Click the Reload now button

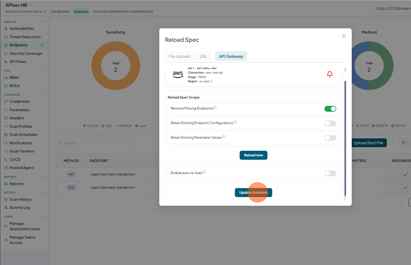(253, 155)
